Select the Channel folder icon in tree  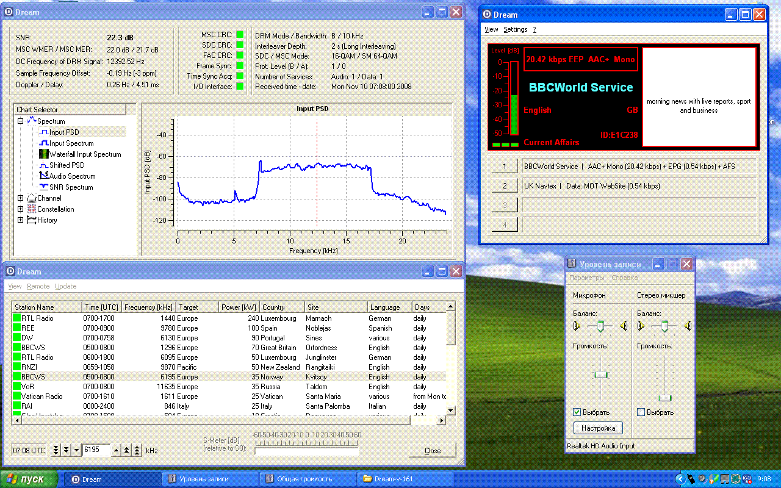point(32,198)
